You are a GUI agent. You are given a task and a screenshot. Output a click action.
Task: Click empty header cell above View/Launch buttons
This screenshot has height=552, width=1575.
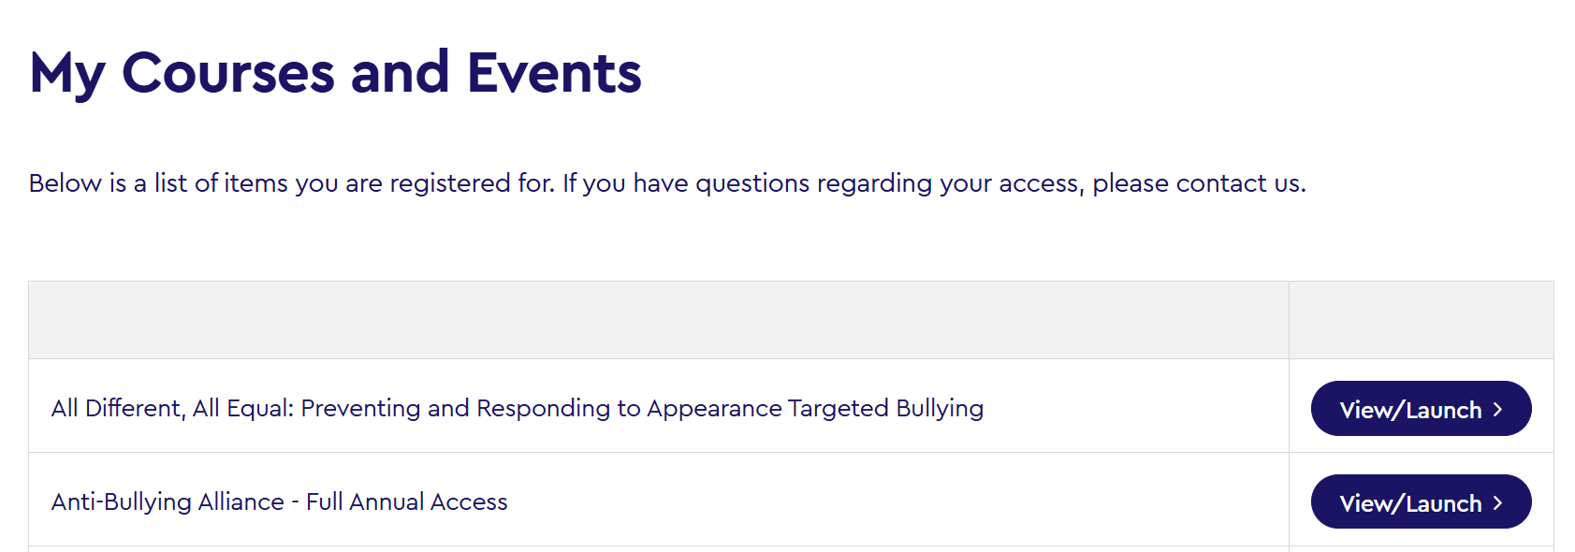click(x=1421, y=320)
